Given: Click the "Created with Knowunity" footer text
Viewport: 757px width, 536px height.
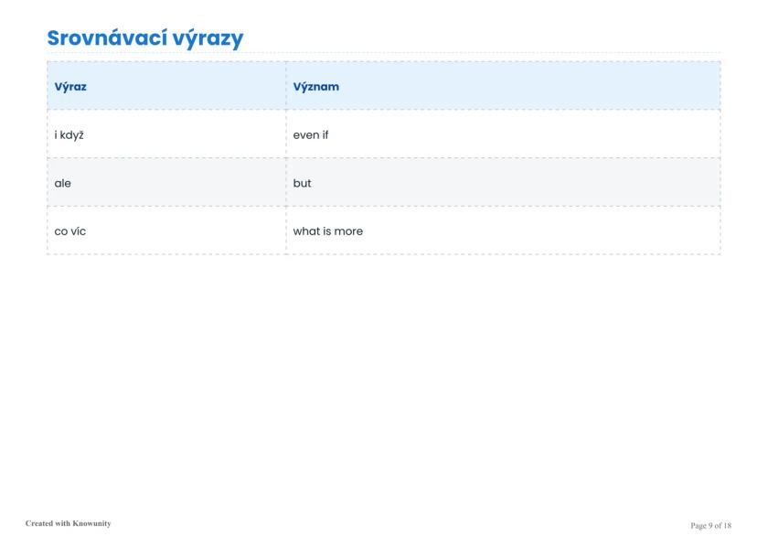Looking at the screenshot, I should click(68, 523).
